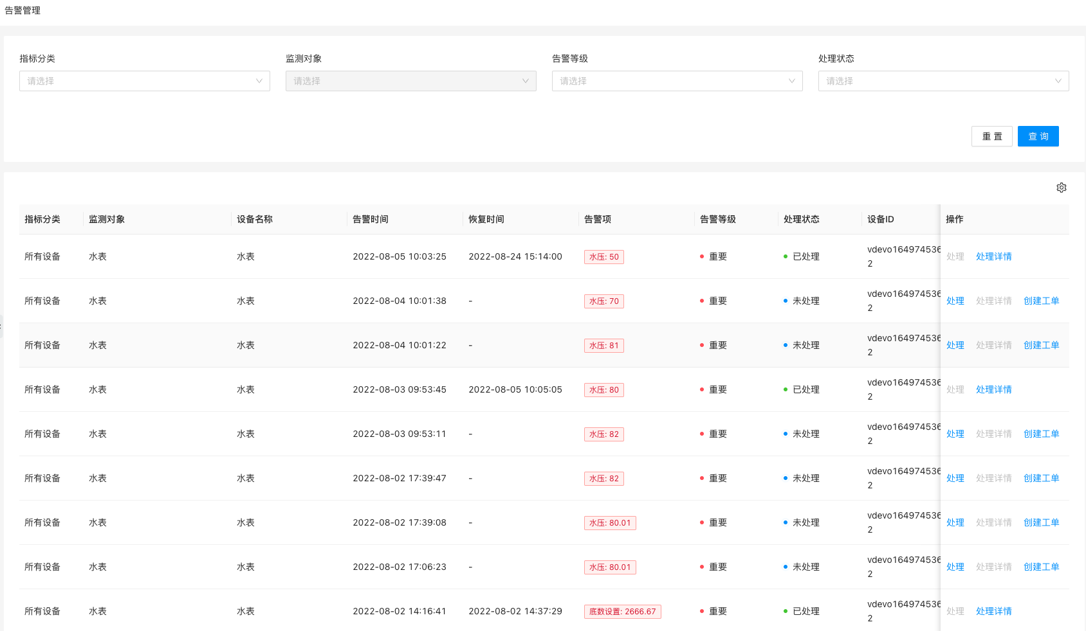The height and width of the screenshot is (631, 1086).
Task: Click 处理 for the 水压: 70 alarm
Action: (x=955, y=301)
